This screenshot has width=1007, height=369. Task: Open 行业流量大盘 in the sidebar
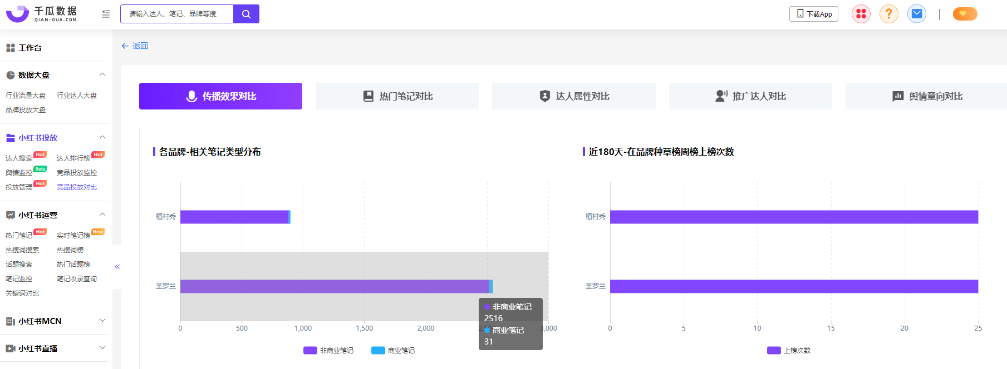click(x=26, y=96)
